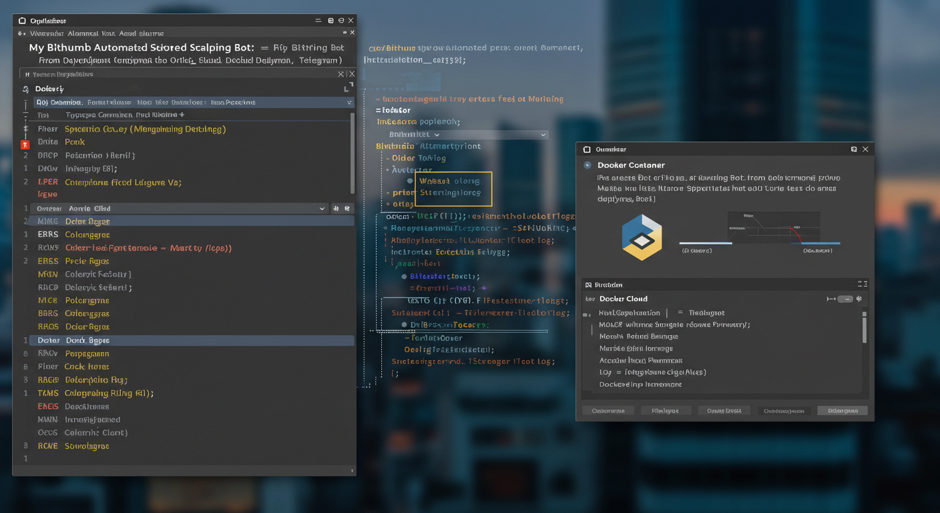This screenshot has height=513, width=940.
Task: Click the first X icon in the inner panel header
Action: 341,74
